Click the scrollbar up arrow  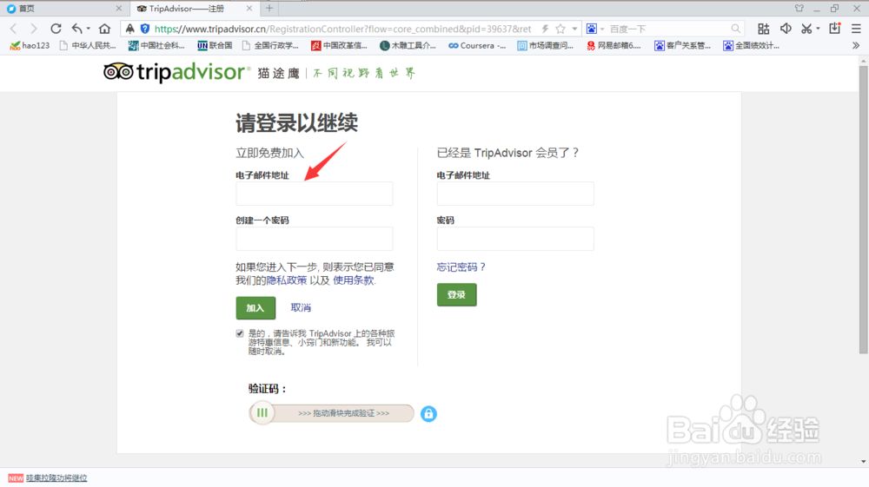864,60
